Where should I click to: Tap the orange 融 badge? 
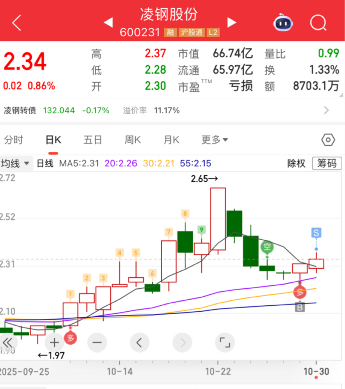pos(170,33)
